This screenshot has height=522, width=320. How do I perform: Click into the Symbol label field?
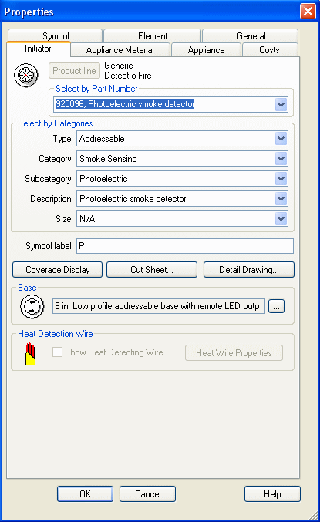pyautogui.click(x=185, y=246)
